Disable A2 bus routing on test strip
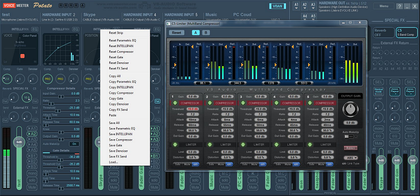Image resolution: width=420 pixels, height=196 pixels. (x=32, y=134)
